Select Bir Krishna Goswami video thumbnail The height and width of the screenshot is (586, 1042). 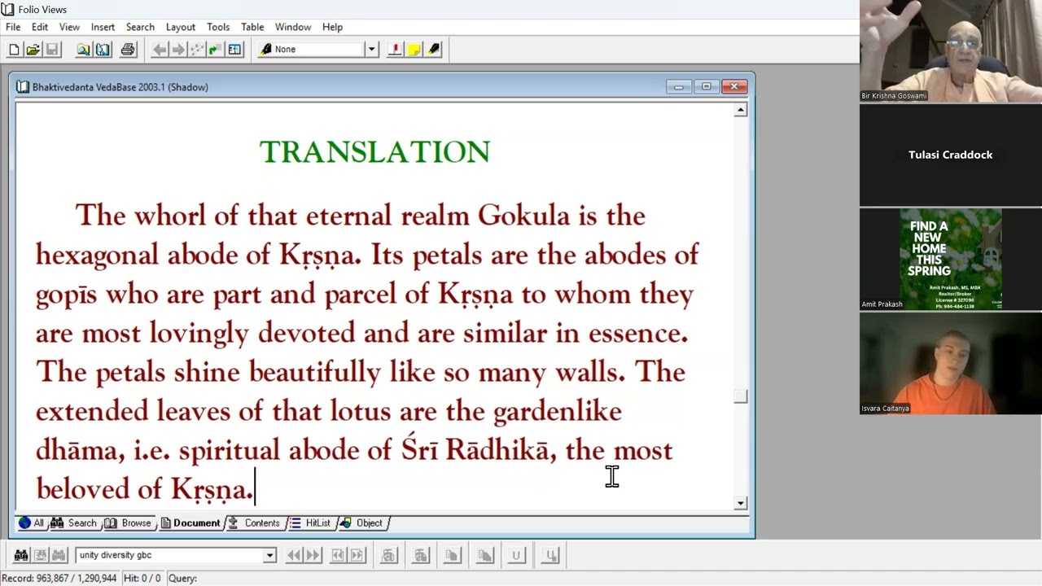click(950, 51)
